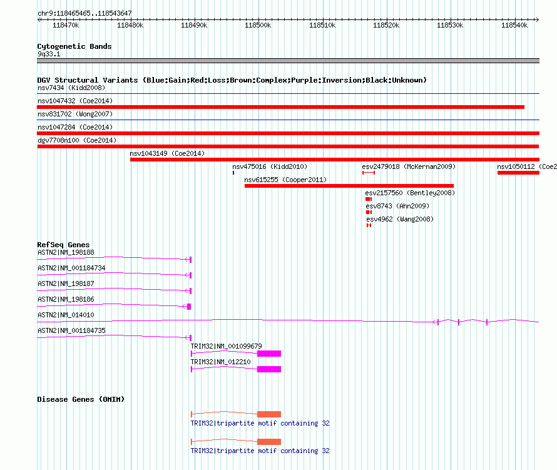Click the ASTN2 NM_001184734 exon arrow glyph
Viewport: 557px width, 470px height.
pyautogui.click(x=188, y=275)
